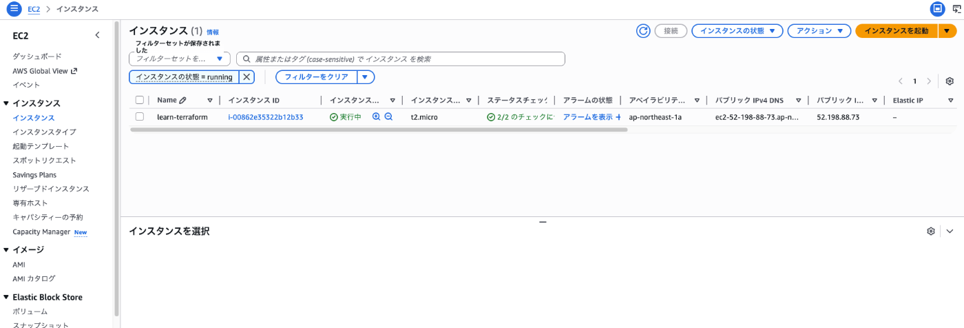
Task: Click the 接続 connect button
Action: pyautogui.click(x=671, y=31)
